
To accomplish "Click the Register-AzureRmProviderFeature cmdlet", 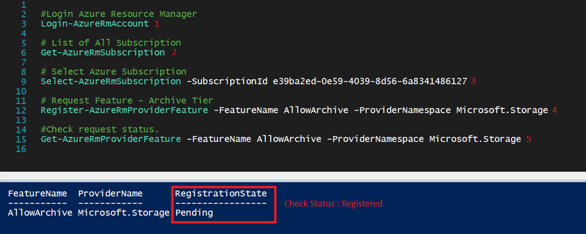I will pyautogui.click(x=124, y=110).
